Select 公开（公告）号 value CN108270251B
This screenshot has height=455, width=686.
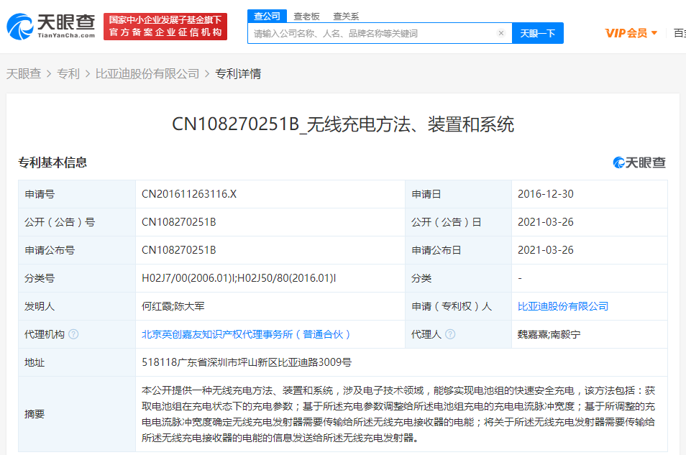(179, 222)
